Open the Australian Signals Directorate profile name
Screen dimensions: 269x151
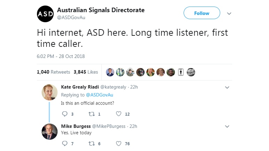[101, 10]
